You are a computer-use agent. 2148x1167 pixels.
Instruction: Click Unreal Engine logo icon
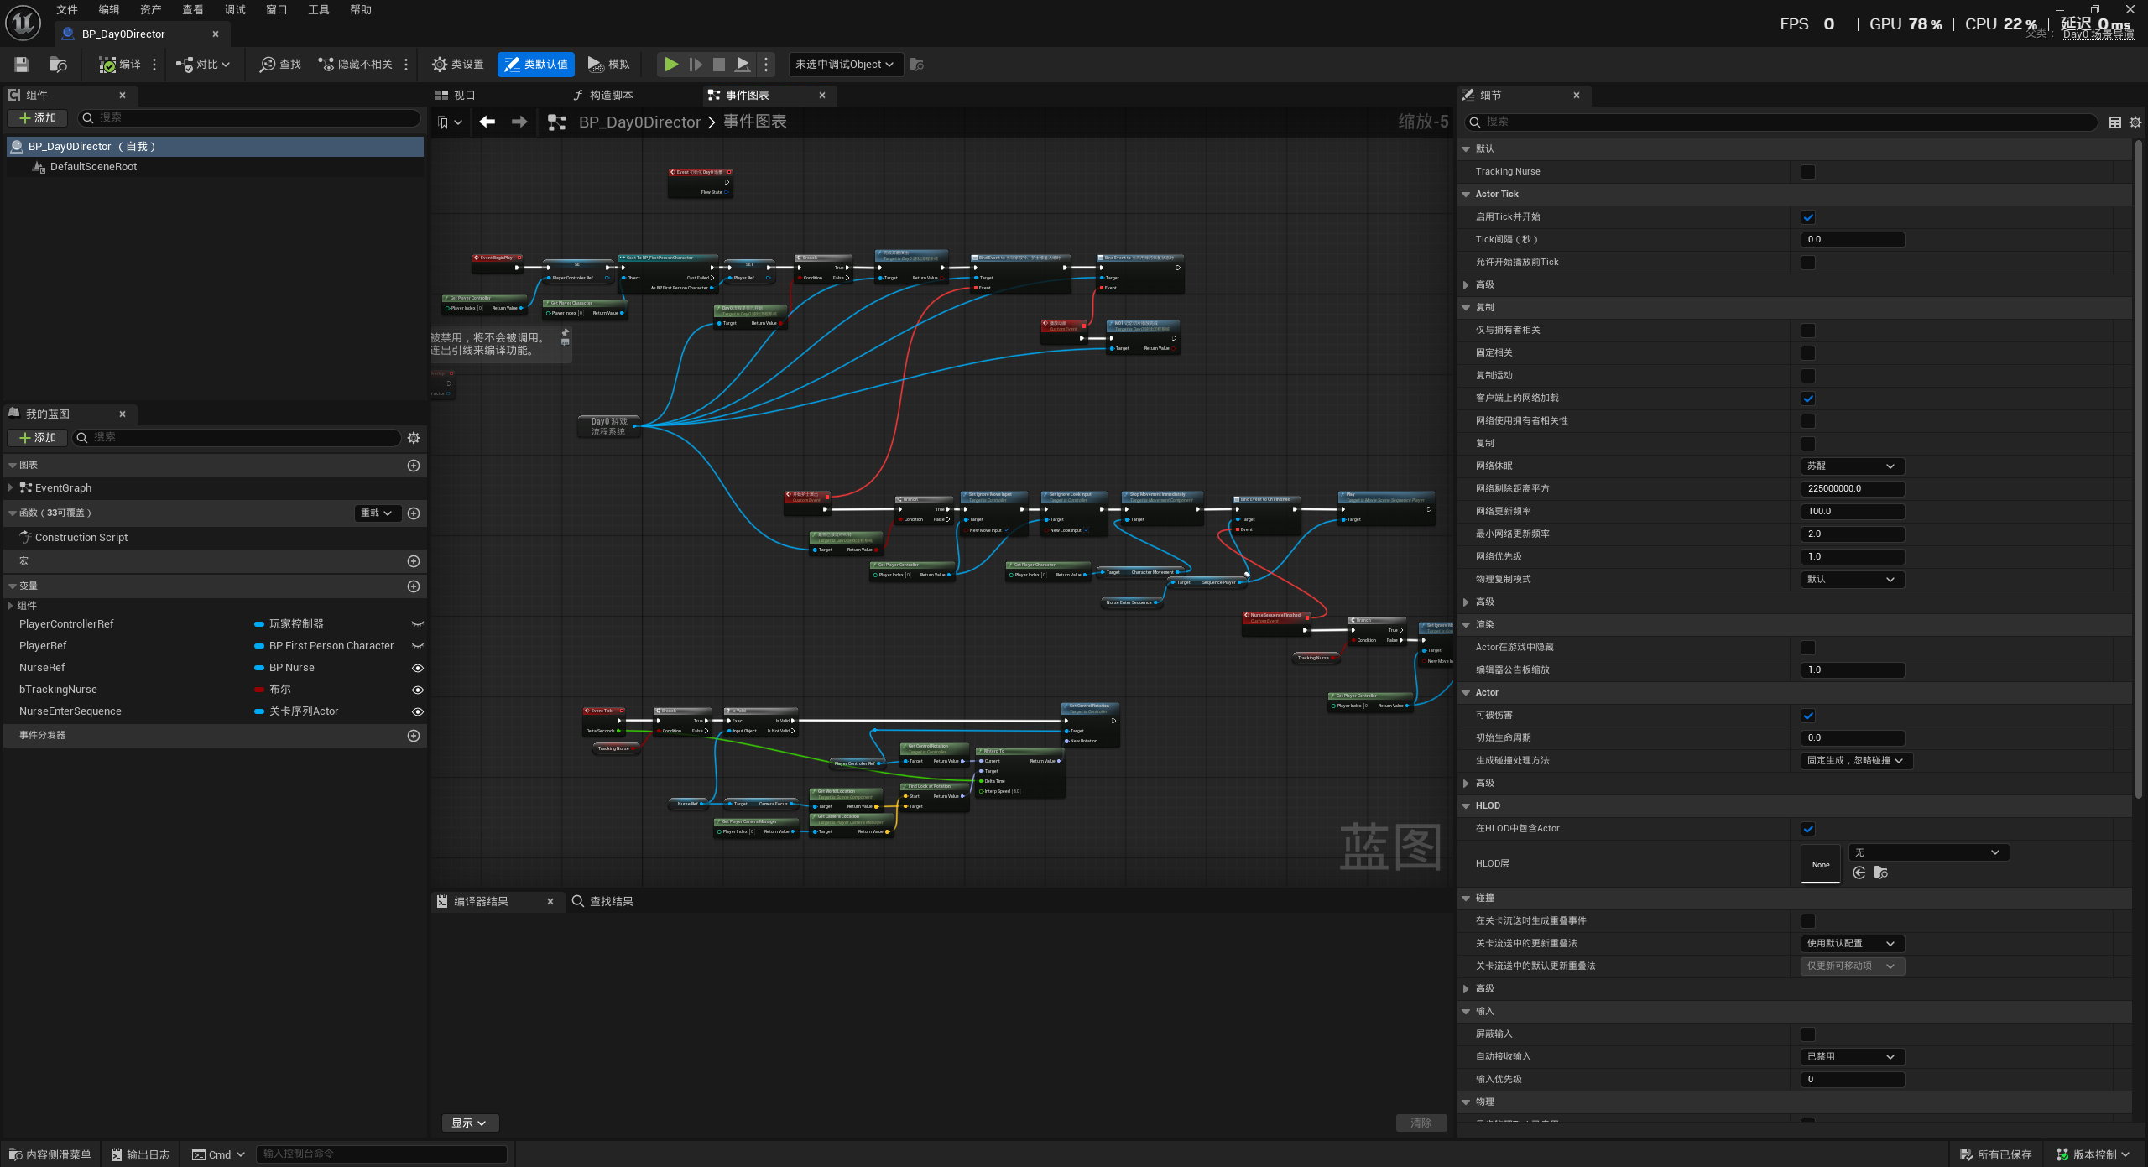[x=23, y=23]
